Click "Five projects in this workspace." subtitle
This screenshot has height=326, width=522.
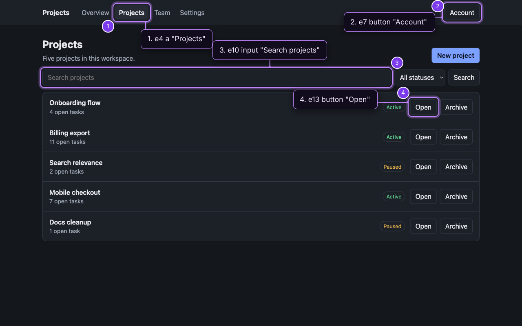tap(88, 58)
